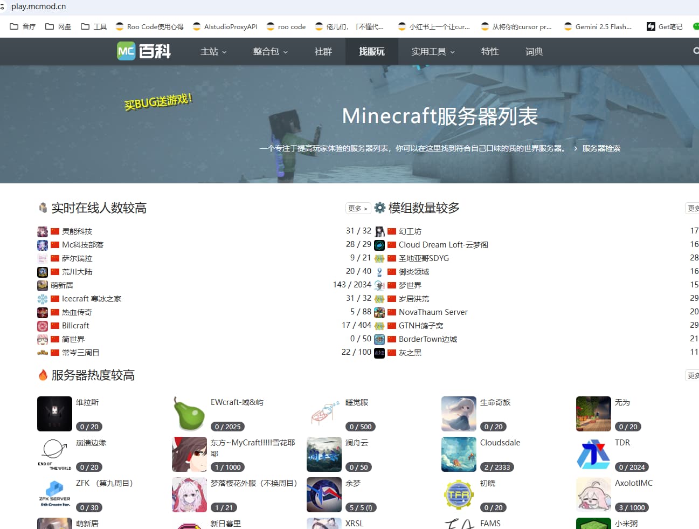Screen dimensions: 699x529
Task: Click the 荒川大陆 server icon
Action: coord(43,272)
